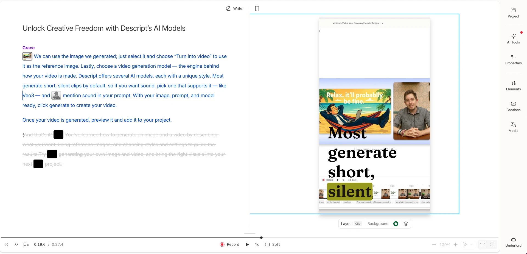The image size is (527, 254).
Task: Click the Split button
Action: 272,244
